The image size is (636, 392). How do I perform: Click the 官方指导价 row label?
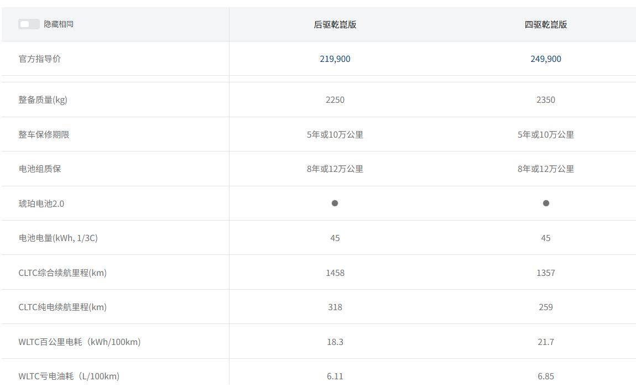(39, 59)
